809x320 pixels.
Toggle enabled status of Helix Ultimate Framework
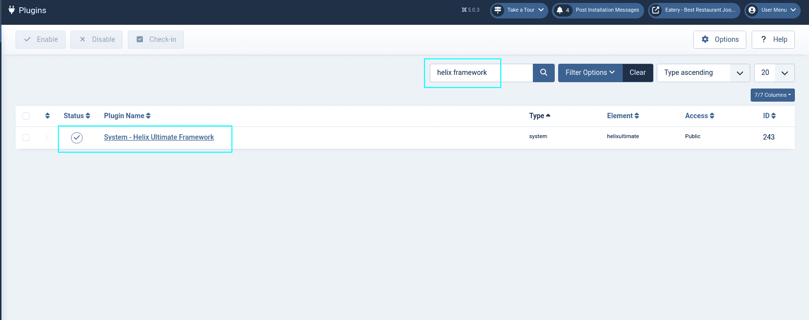pyautogui.click(x=77, y=138)
